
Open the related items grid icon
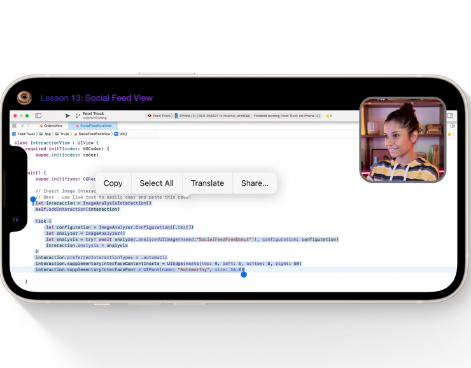[14, 126]
